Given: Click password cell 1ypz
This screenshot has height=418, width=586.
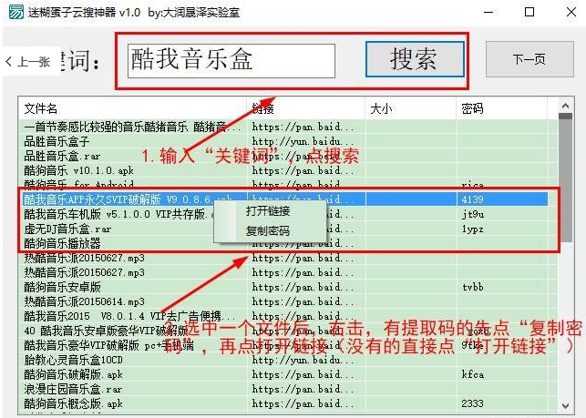Looking at the screenshot, I should 473,229.
